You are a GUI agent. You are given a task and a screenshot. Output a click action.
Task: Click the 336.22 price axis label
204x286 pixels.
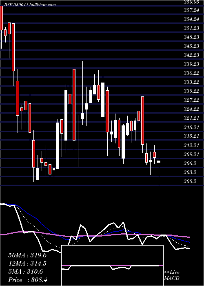191,73
